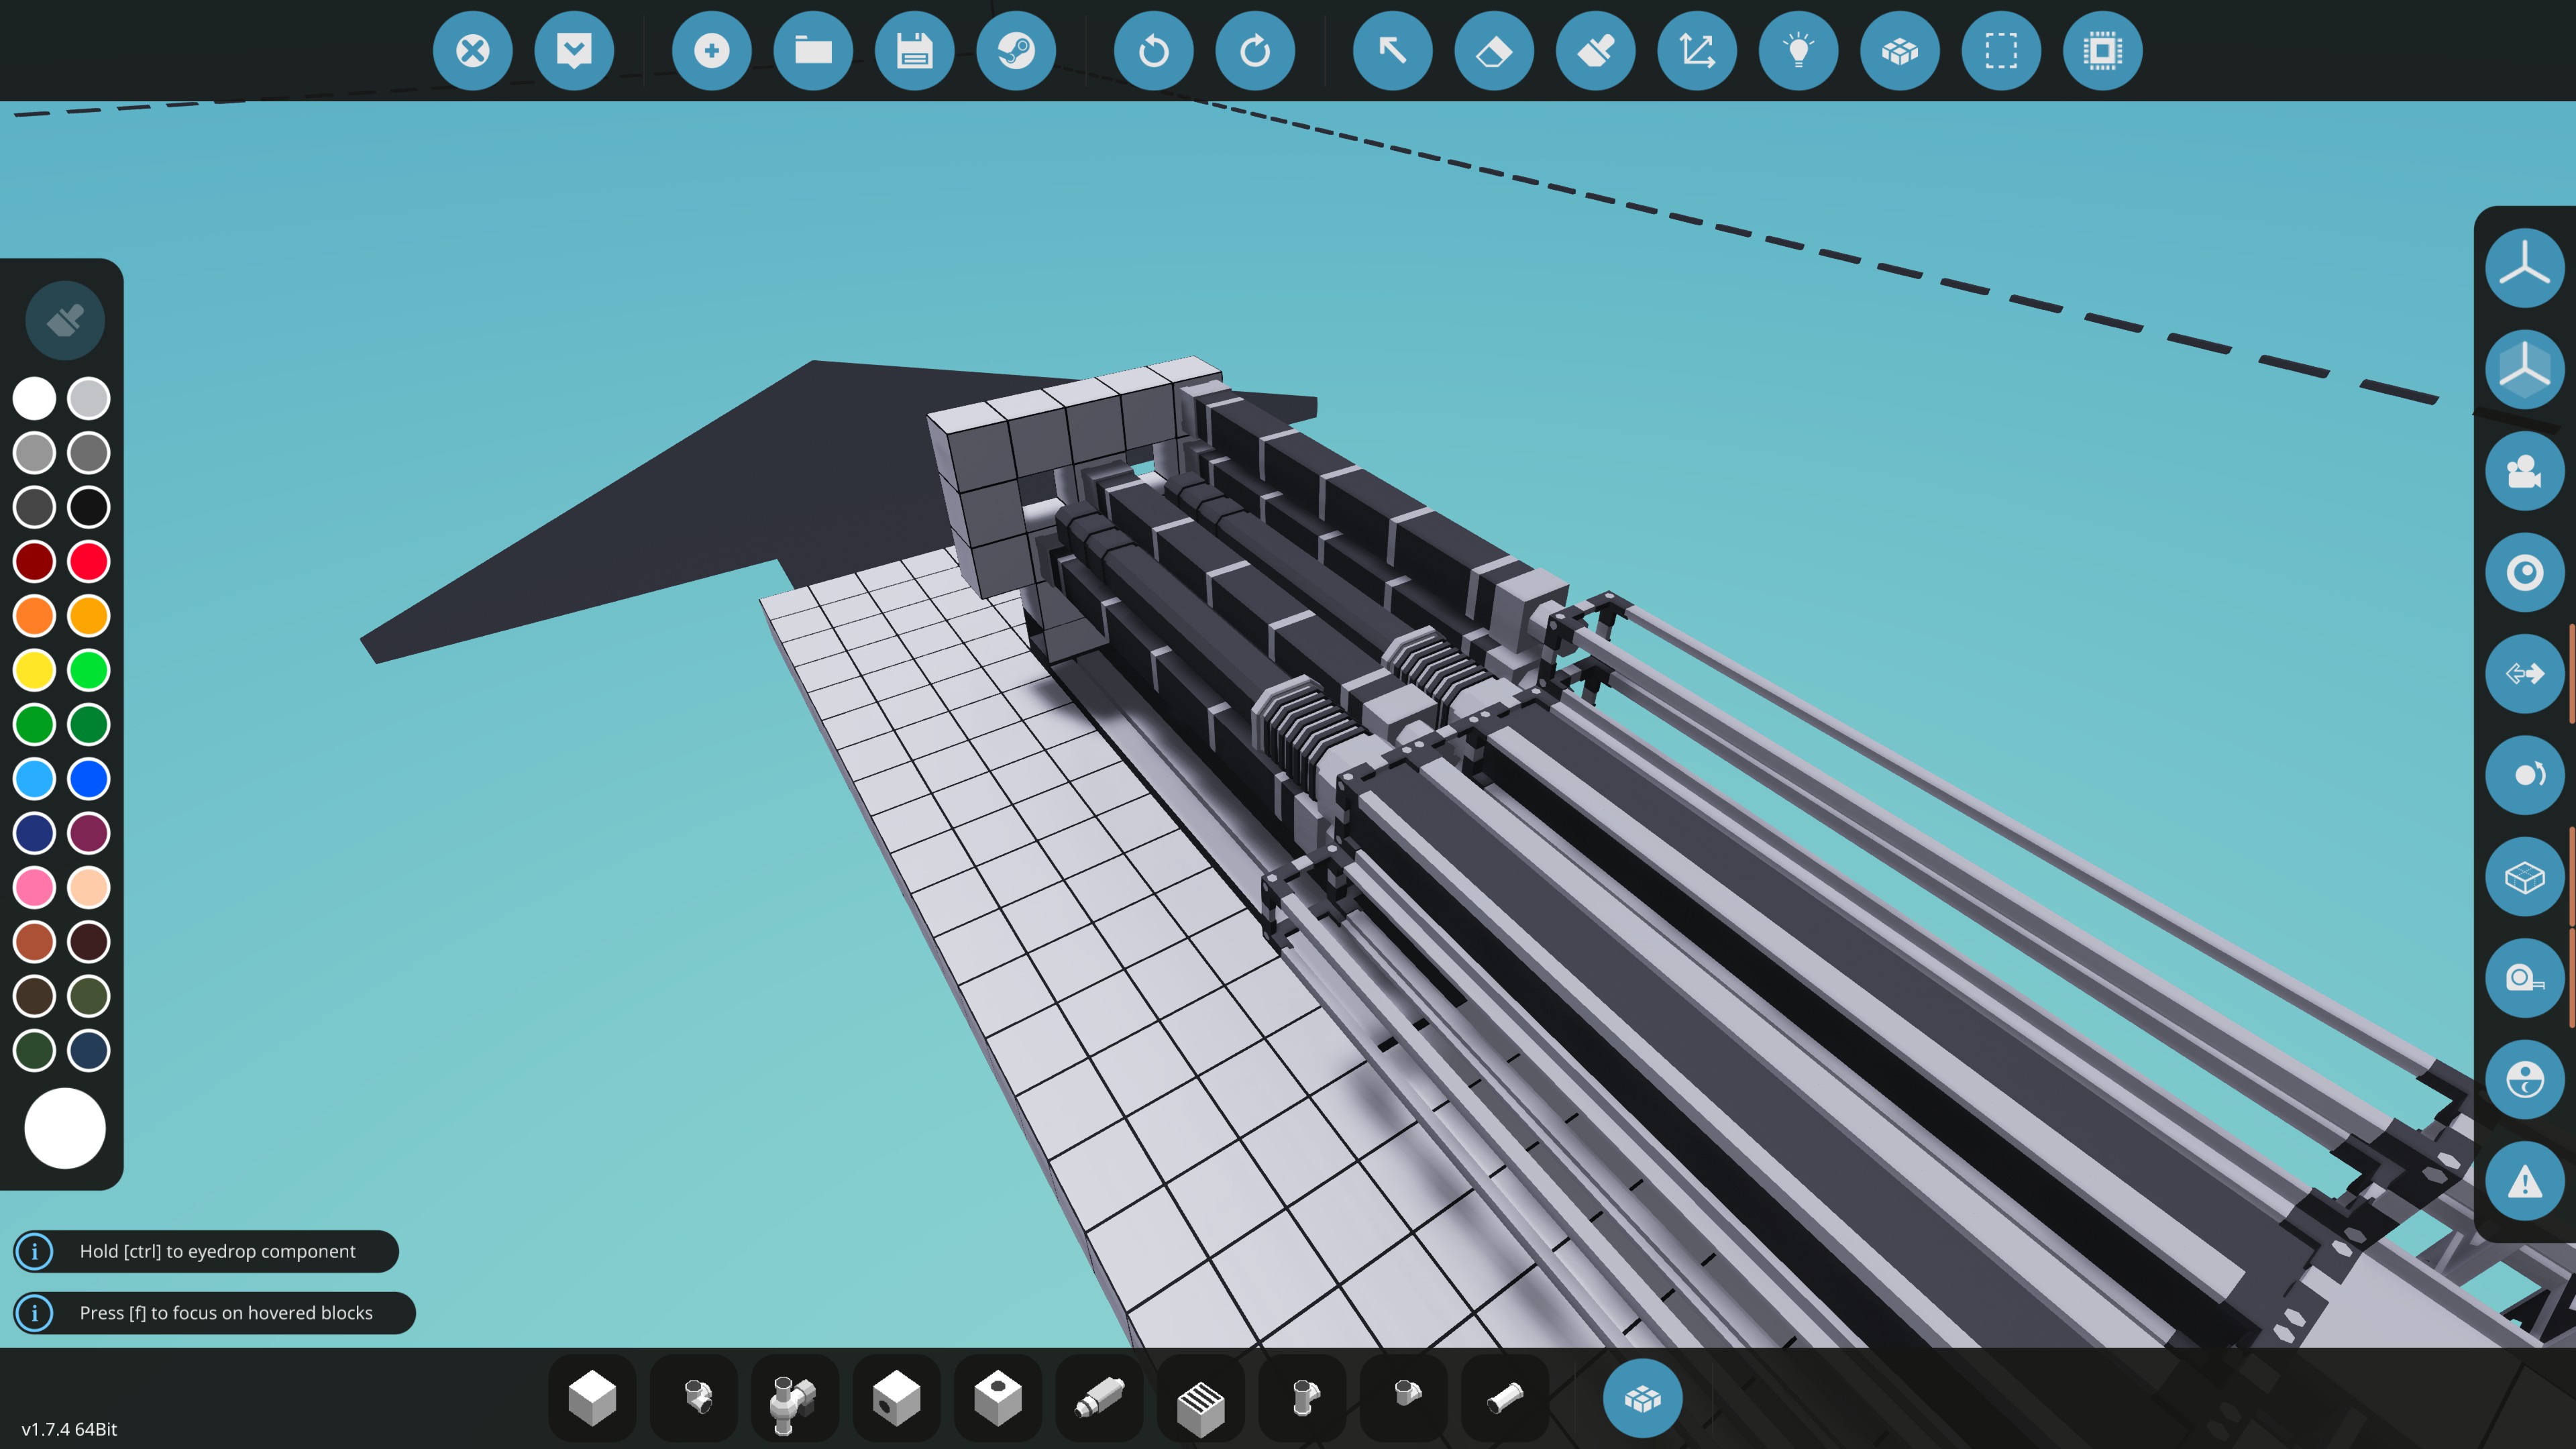This screenshot has width=2576, height=1449.
Task: Expand the dropdown chevron button at top
Action: 574,51
